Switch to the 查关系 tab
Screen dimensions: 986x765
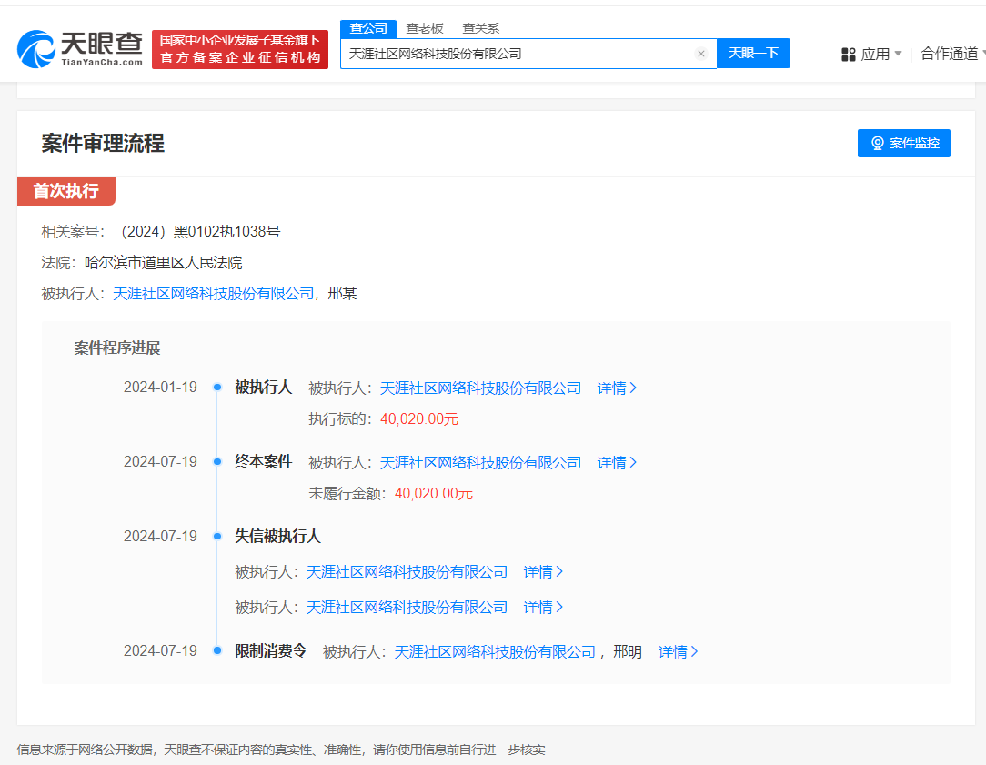tap(480, 28)
